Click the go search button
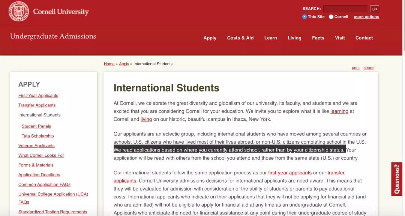The height and width of the screenshot is (216, 405). [x=375, y=9]
